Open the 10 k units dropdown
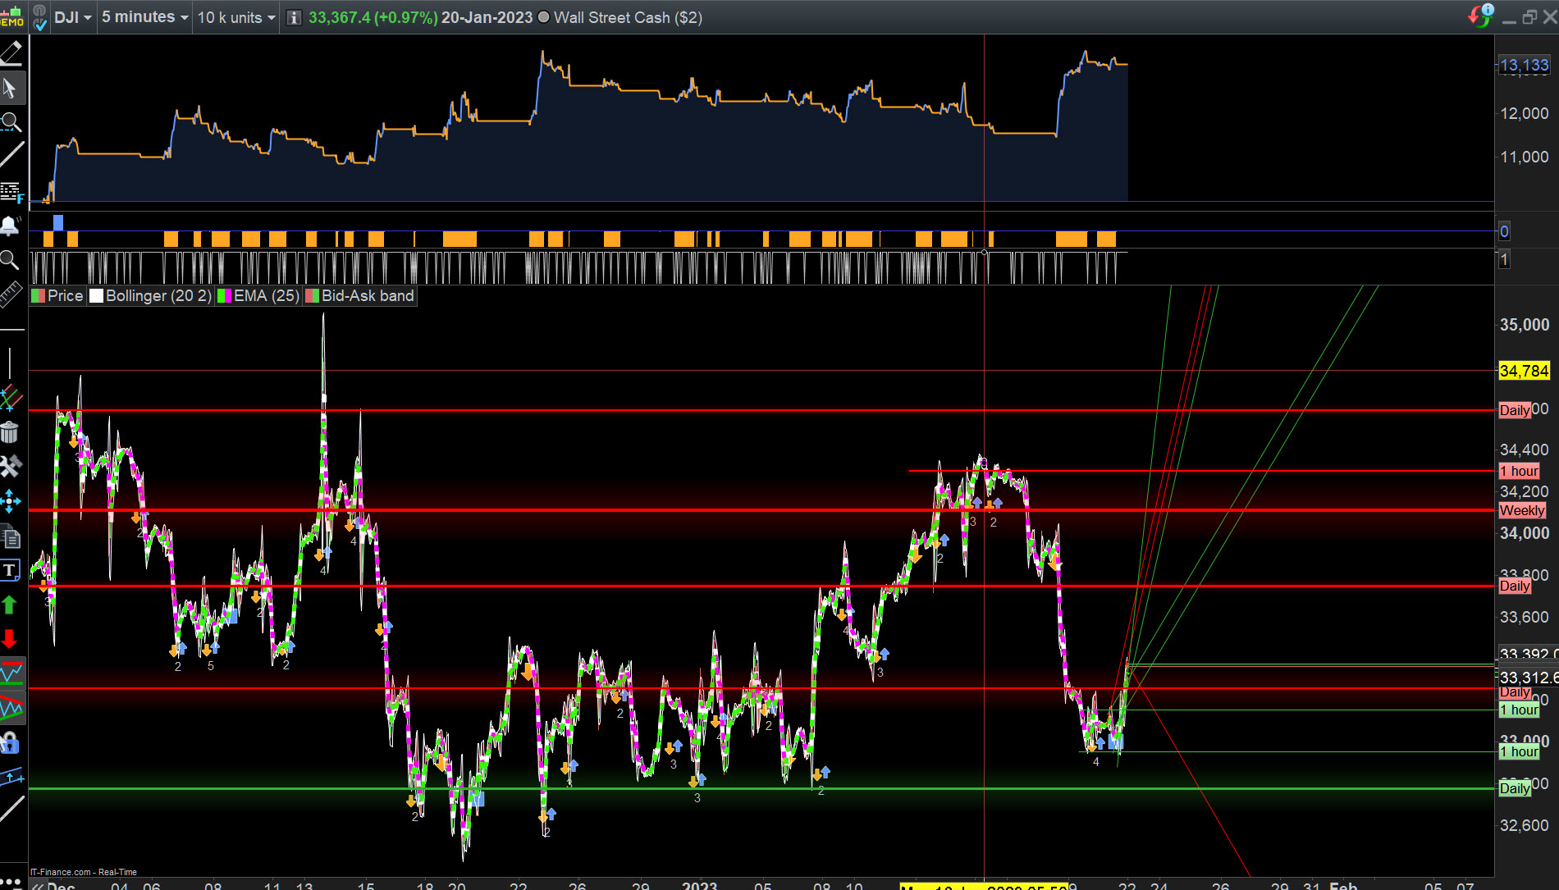The width and height of the screenshot is (1559, 890). pos(235,17)
